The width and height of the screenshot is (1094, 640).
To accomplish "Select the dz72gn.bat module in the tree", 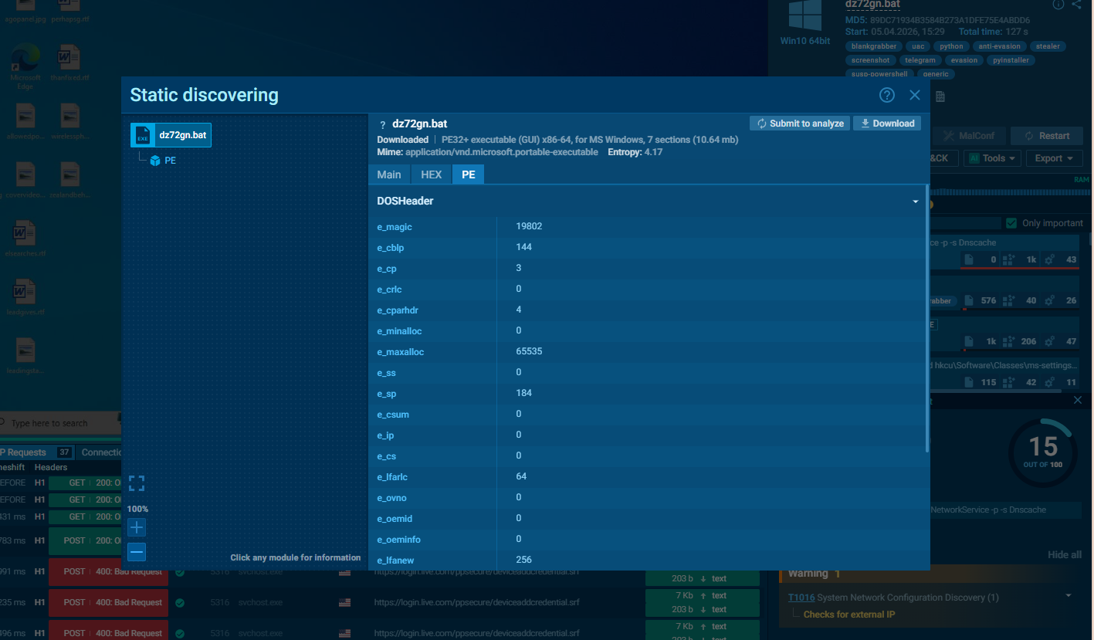I will [171, 135].
